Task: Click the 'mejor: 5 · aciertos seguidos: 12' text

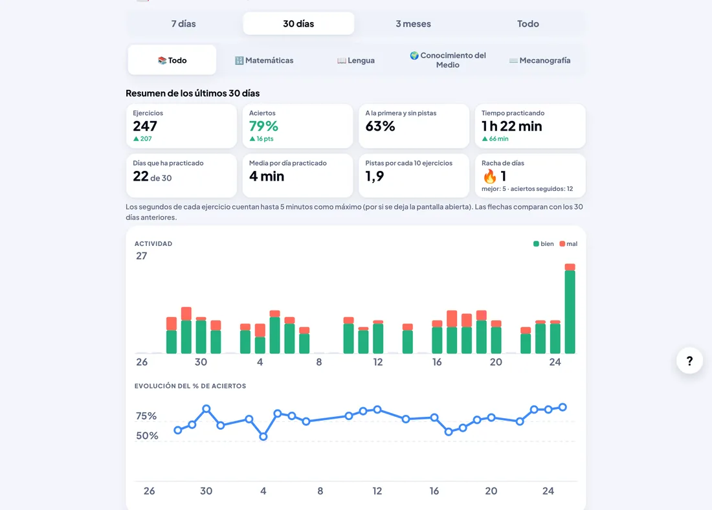Action: click(527, 189)
